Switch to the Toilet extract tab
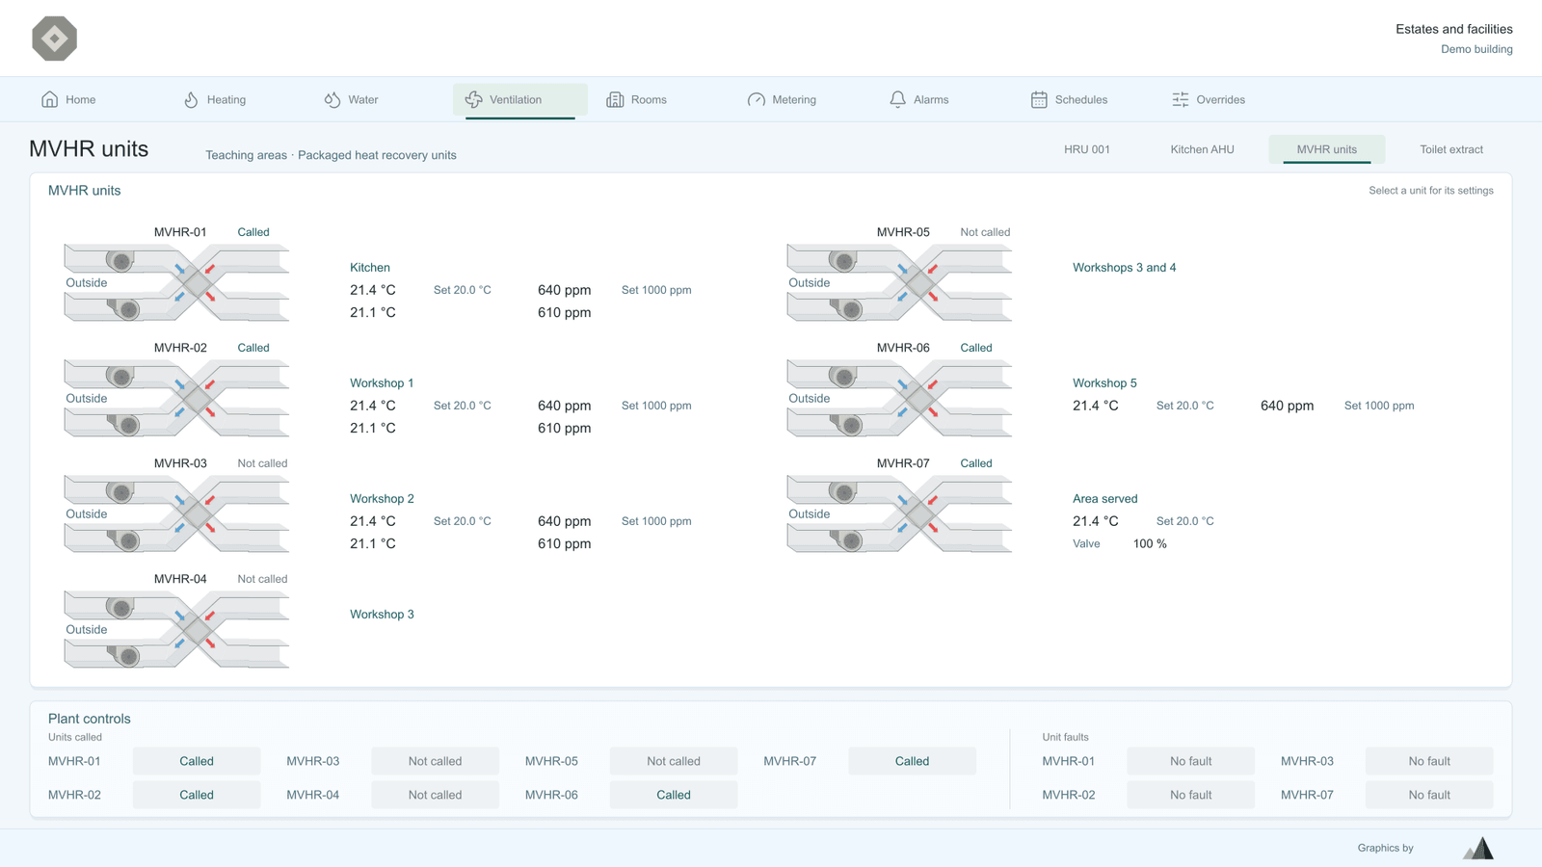Screen dimensions: 1542x867 (1451, 149)
